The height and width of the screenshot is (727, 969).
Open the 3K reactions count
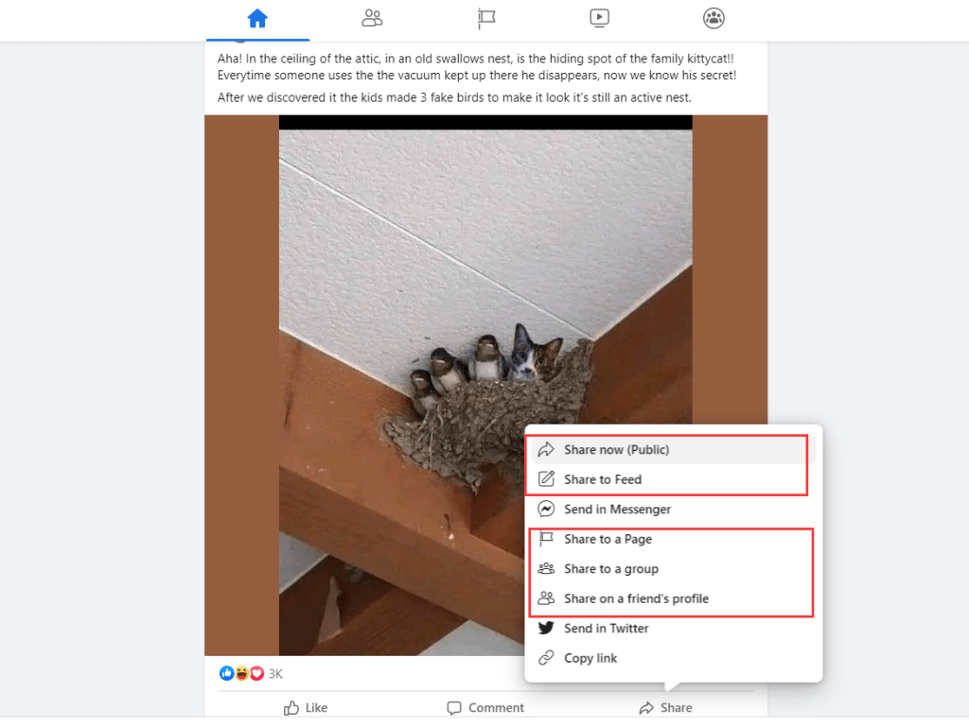tap(275, 674)
